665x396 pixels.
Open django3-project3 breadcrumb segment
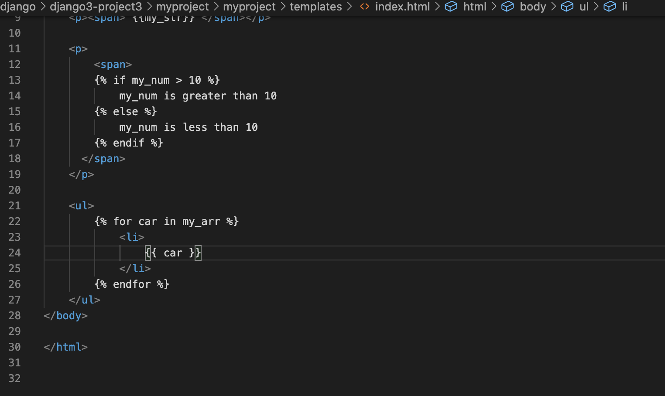coord(96,7)
